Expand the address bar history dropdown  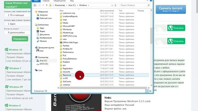112,5
